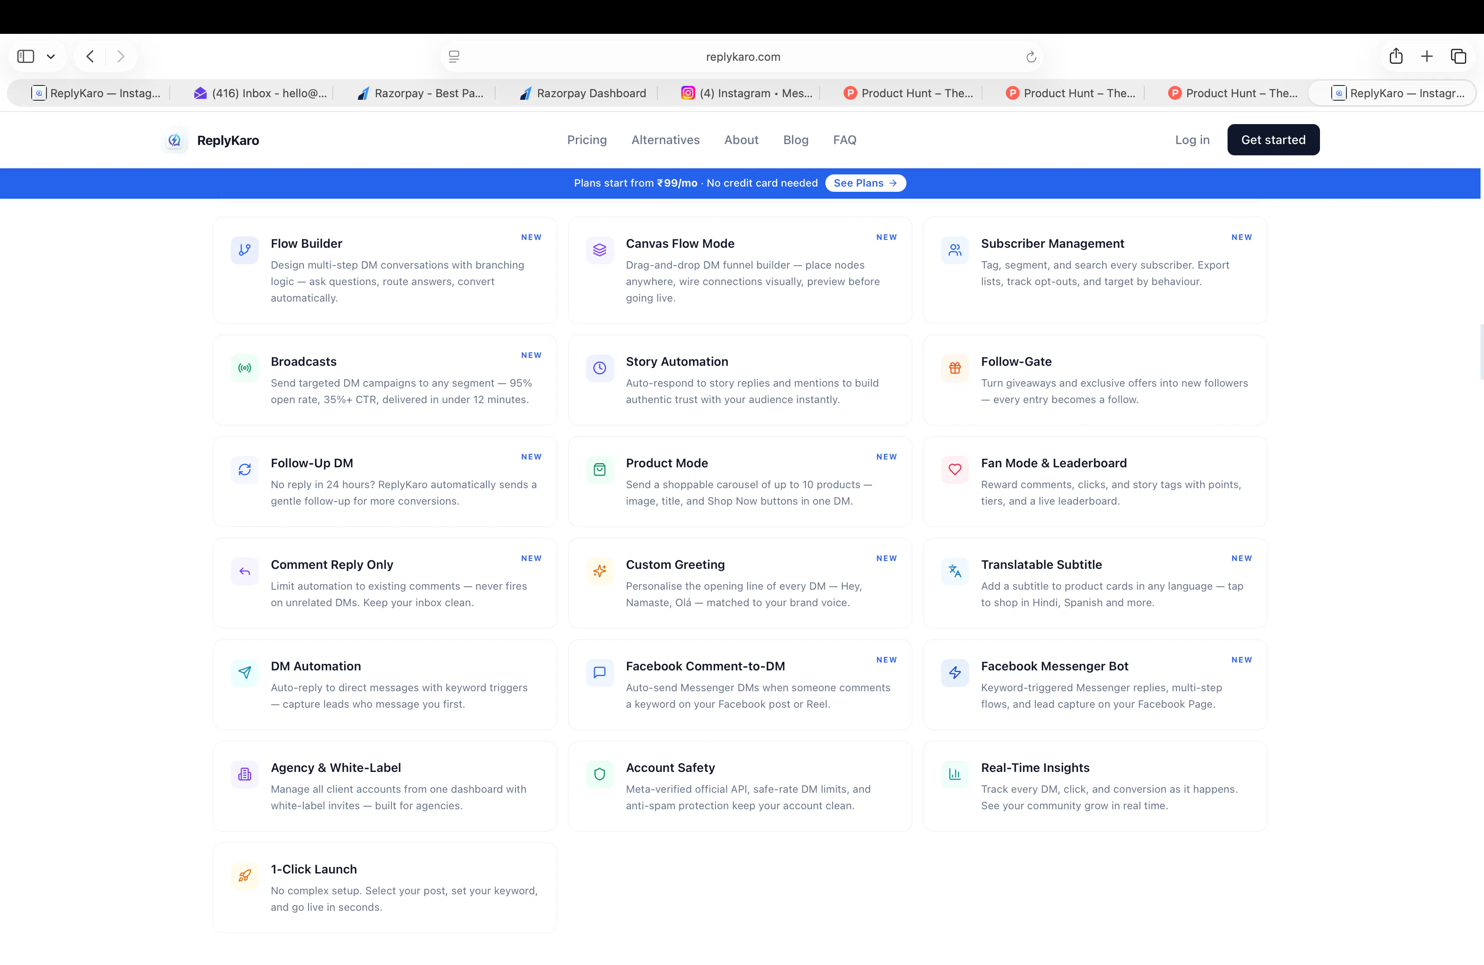Click the Broadcasts card title
Screen dimensions: 1484x965
click(x=303, y=361)
